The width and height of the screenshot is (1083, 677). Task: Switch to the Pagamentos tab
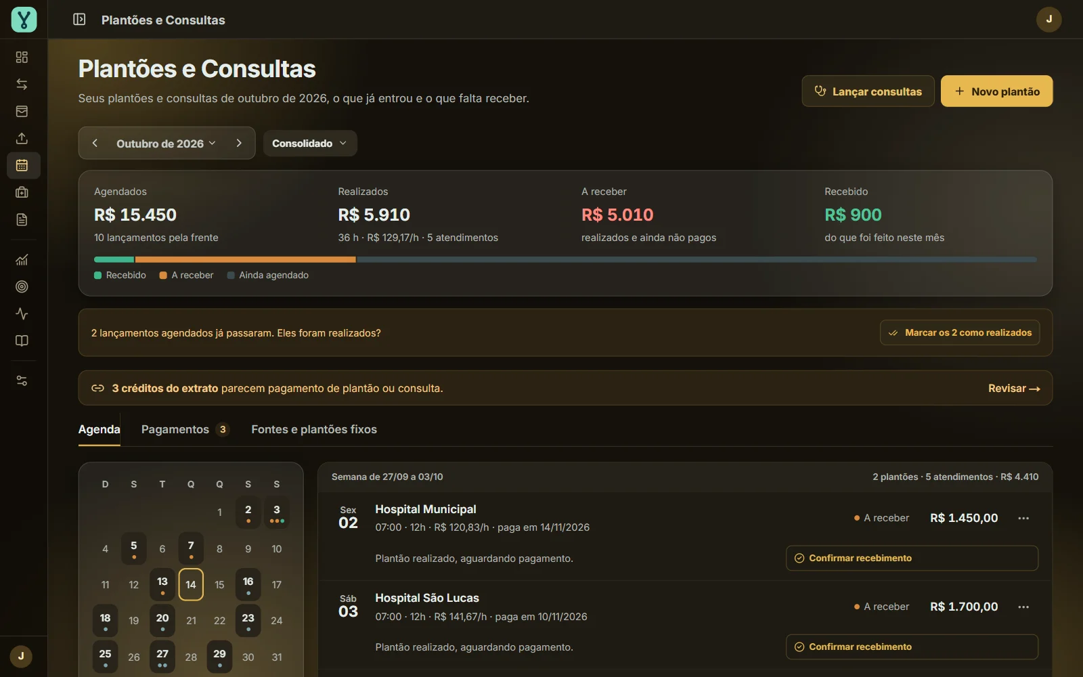click(185, 429)
